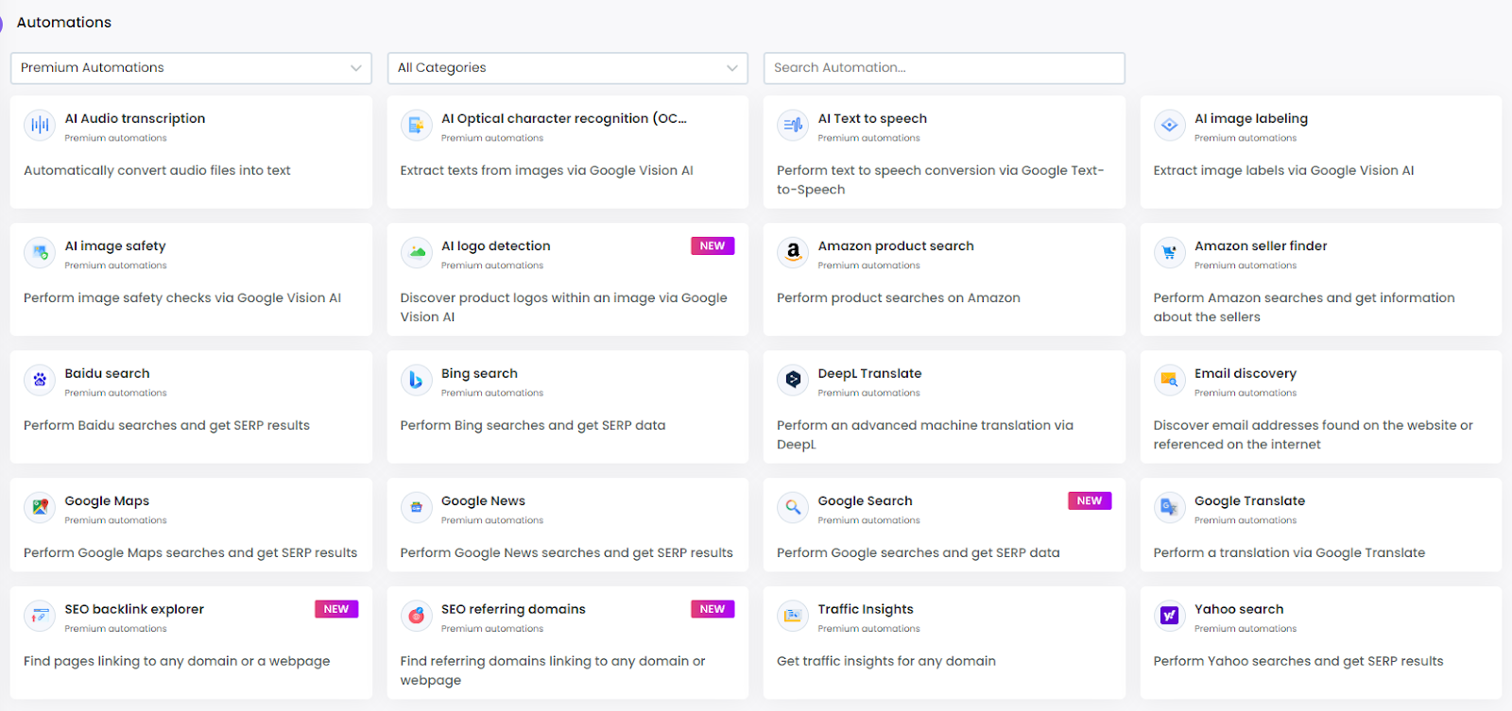Open the Google News card description

pyautogui.click(x=566, y=553)
